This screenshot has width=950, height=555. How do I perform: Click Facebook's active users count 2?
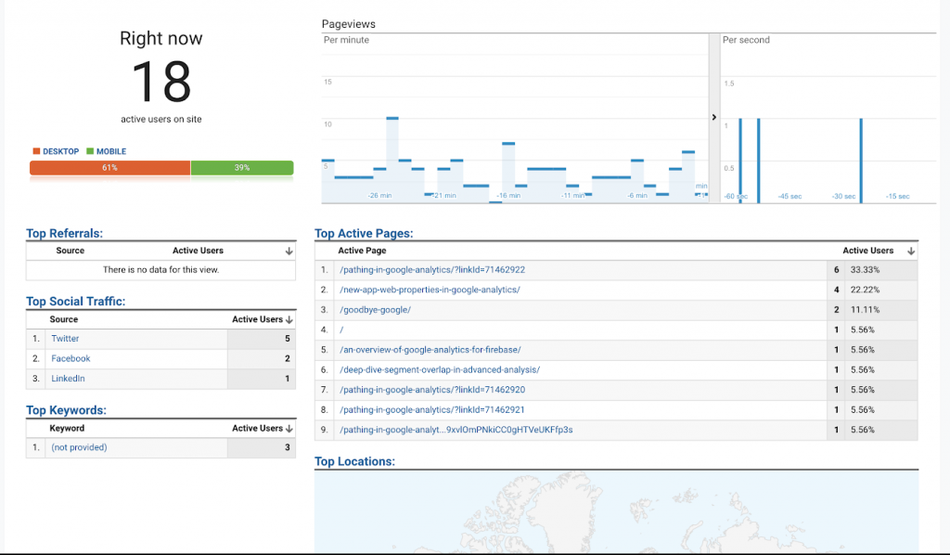click(x=288, y=358)
